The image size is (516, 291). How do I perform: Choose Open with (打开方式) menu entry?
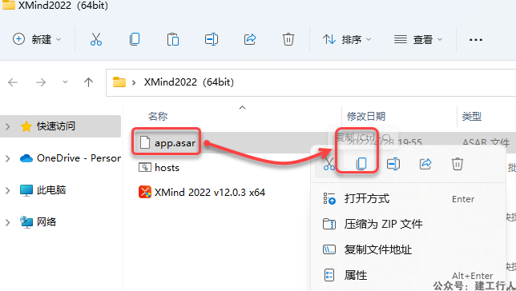pyautogui.click(x=408, y=199)
